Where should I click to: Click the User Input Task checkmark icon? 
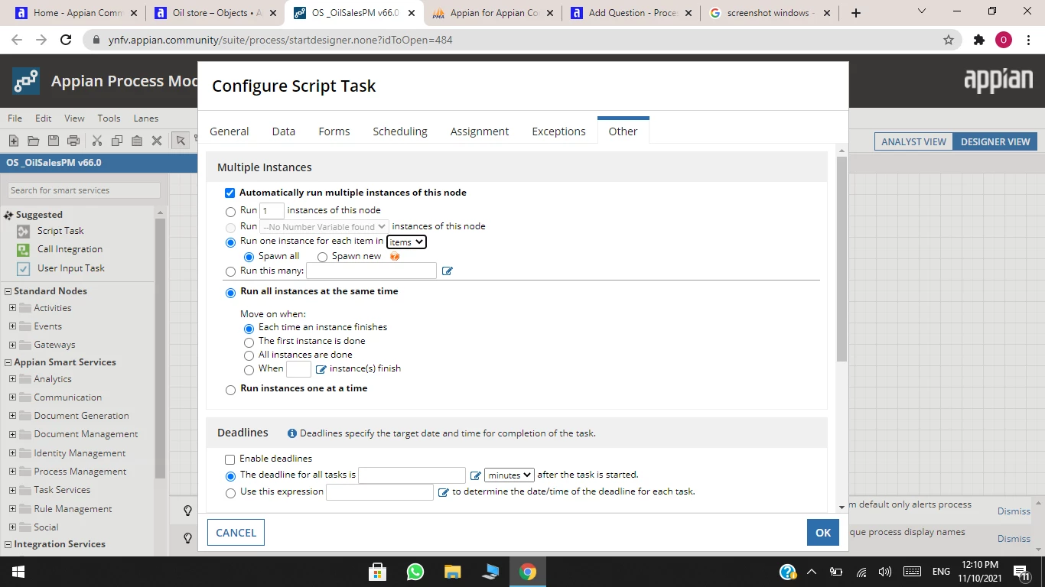23,268
